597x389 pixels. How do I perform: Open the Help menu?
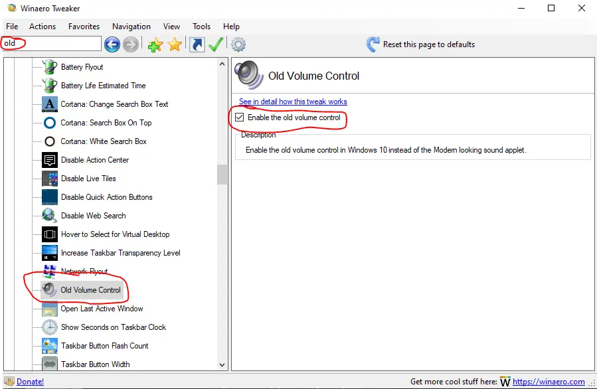(231, 27)
